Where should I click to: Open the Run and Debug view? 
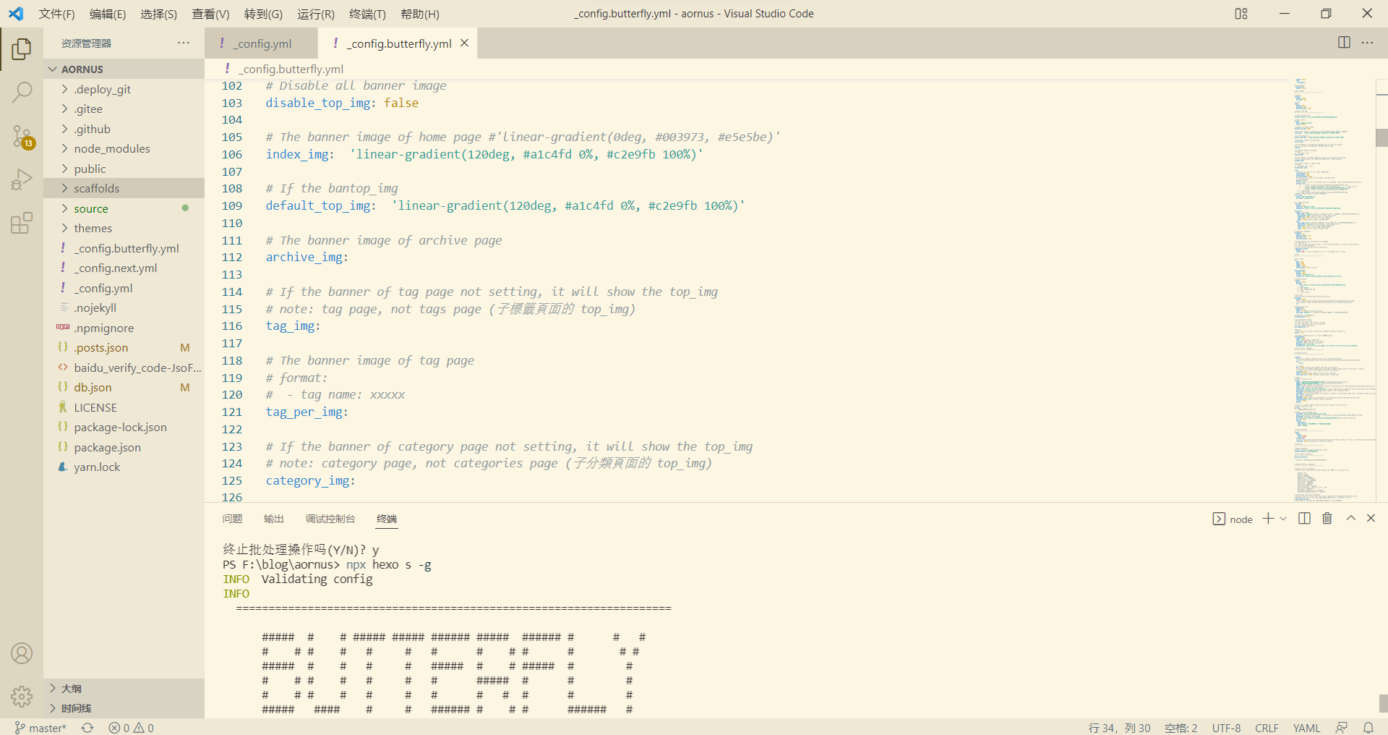coord(22,179)
